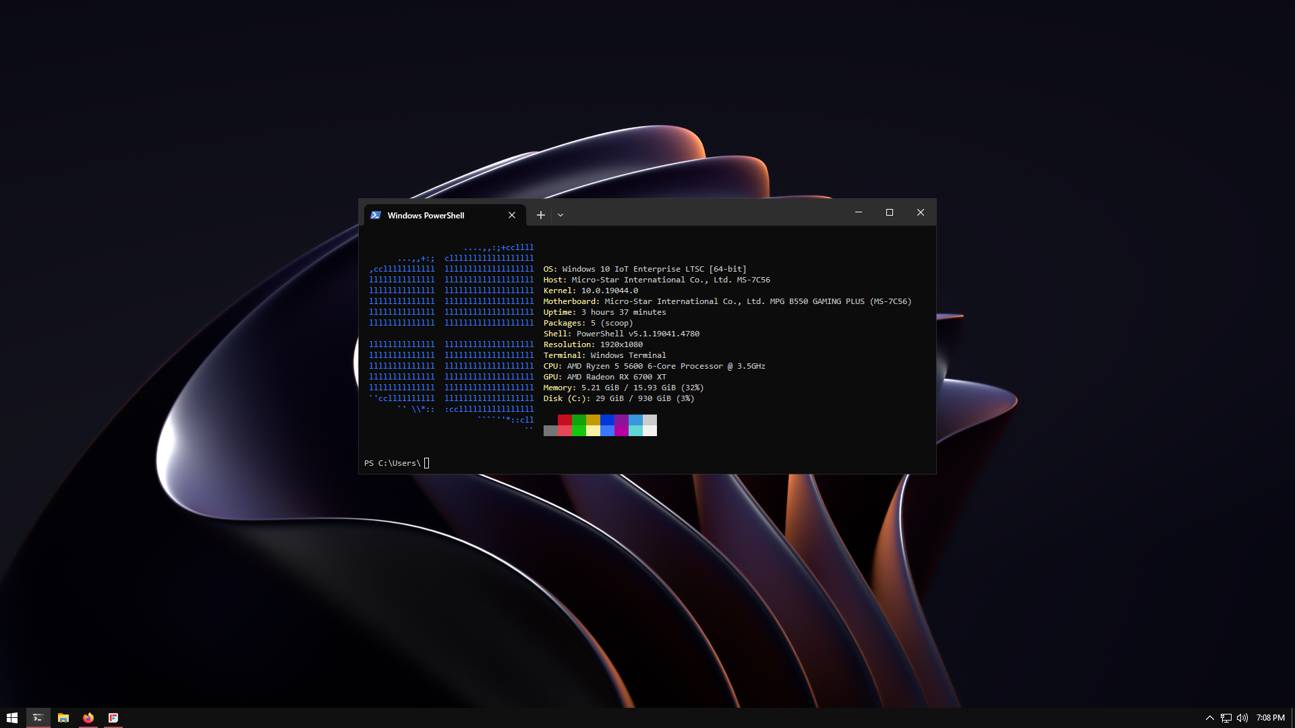This screenshot has width=1295, height=728.
Task: Click the 'Disk (C:): 29 GiB / 930 GiB' line
Action: click(619, 398)
